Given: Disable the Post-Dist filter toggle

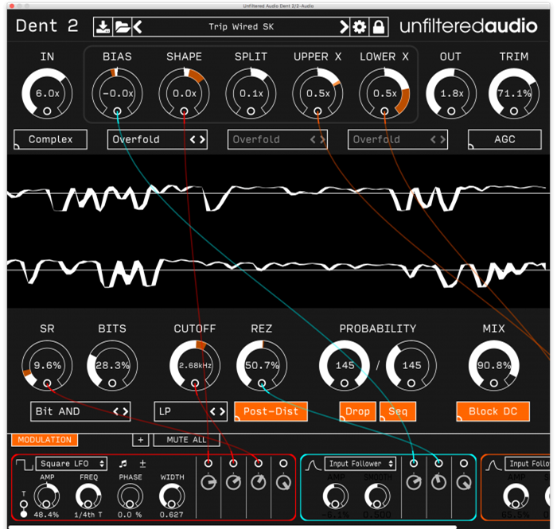Looking at the screenshot, I should click(x=271, y=411).
